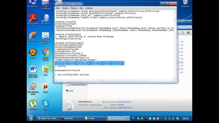Select Локальный диск in Explorer navigation
219x123 pixels.
pyautogui.click(x=78, y=85)
